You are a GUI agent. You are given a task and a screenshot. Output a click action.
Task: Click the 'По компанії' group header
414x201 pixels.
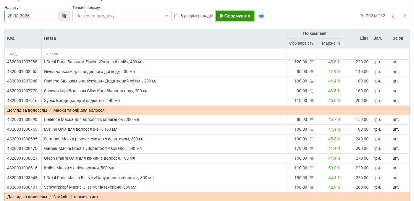click(x=315, y=34)
